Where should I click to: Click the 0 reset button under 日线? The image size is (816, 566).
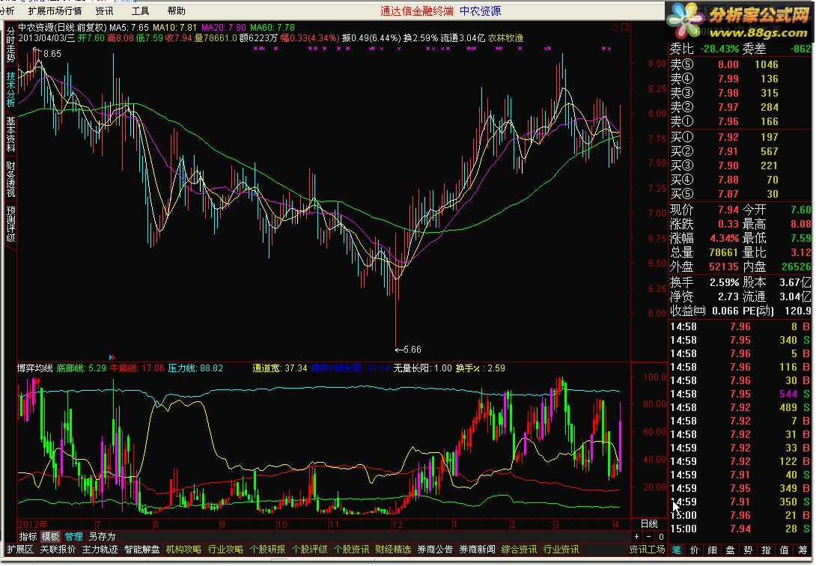coord(661,537)
